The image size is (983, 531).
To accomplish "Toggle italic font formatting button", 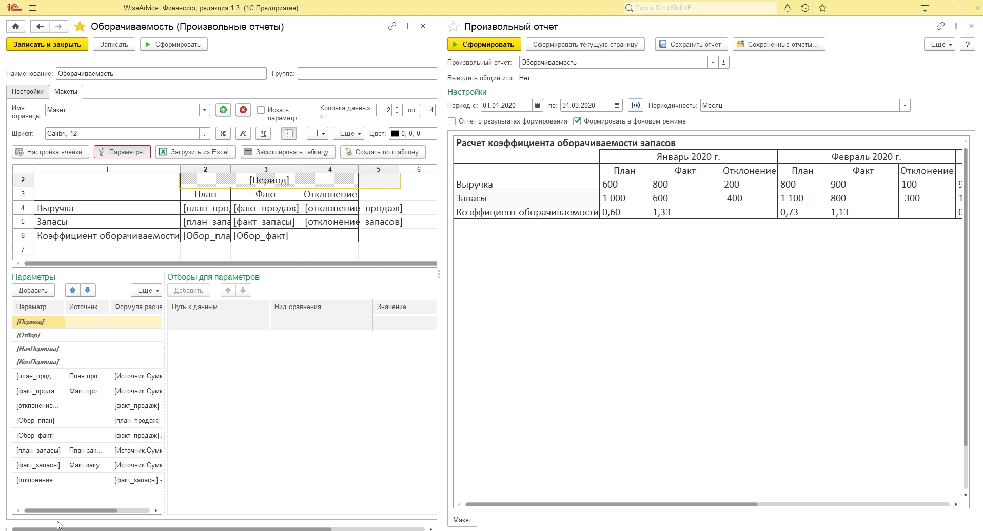I will 243,134.
